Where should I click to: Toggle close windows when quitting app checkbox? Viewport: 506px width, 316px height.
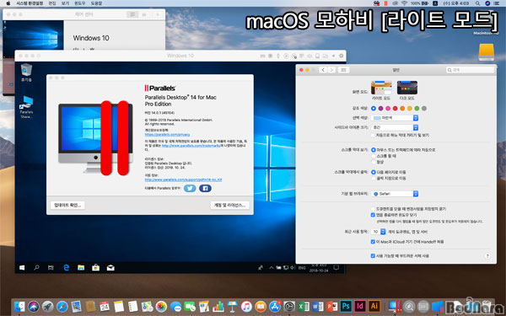(373, 215)
